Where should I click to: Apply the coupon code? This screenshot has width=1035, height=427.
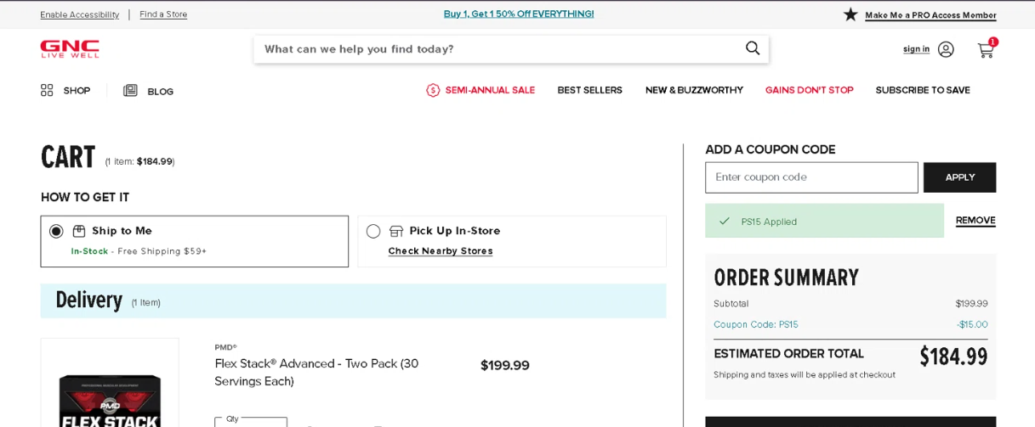click(959, 177)
